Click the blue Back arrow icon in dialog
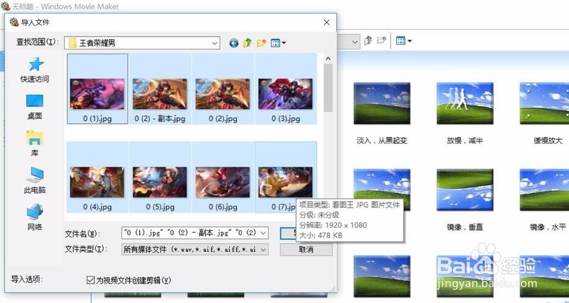Screen dimensions: 569x303 tap(234, 43)
